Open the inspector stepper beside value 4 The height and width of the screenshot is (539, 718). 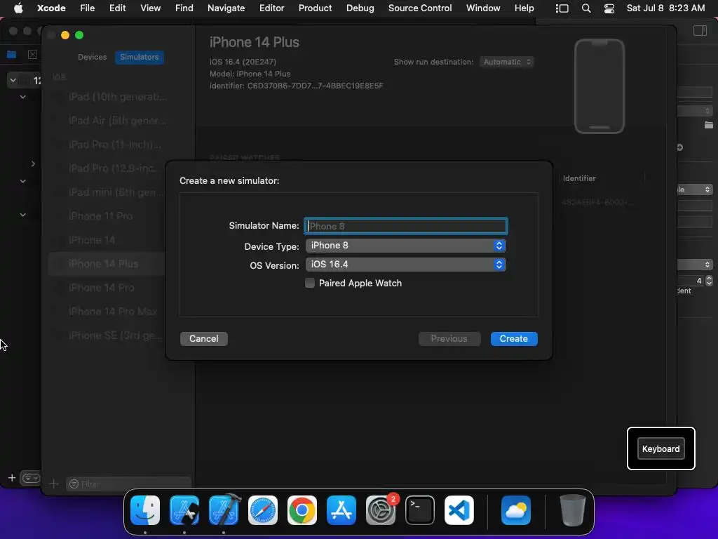pyautogui.click(x=709, y=281)
